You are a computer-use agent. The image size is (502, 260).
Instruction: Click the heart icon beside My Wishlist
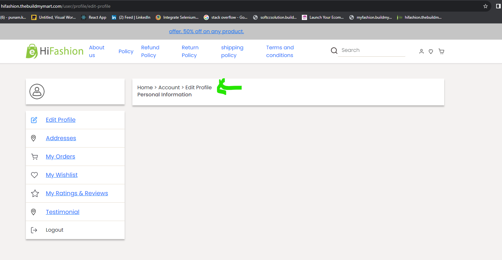tap(34, 175)
